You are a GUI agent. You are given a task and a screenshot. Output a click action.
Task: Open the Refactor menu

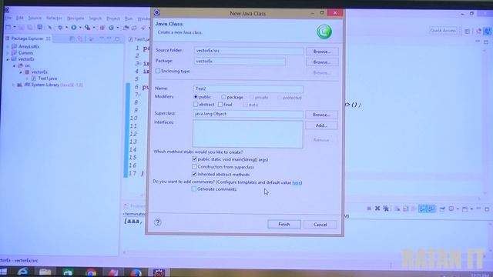(54, 18)
